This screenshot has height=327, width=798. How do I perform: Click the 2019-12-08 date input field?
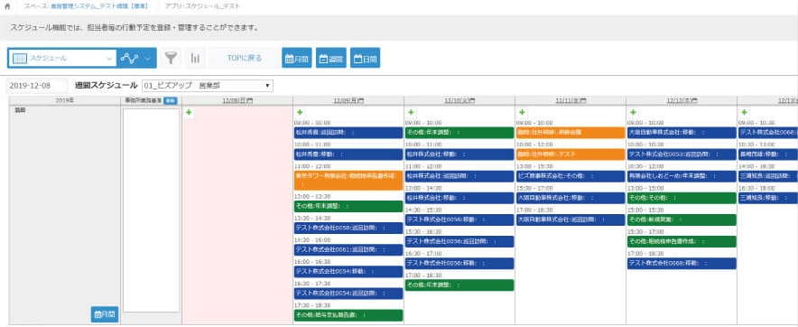(x=37, y=86)
